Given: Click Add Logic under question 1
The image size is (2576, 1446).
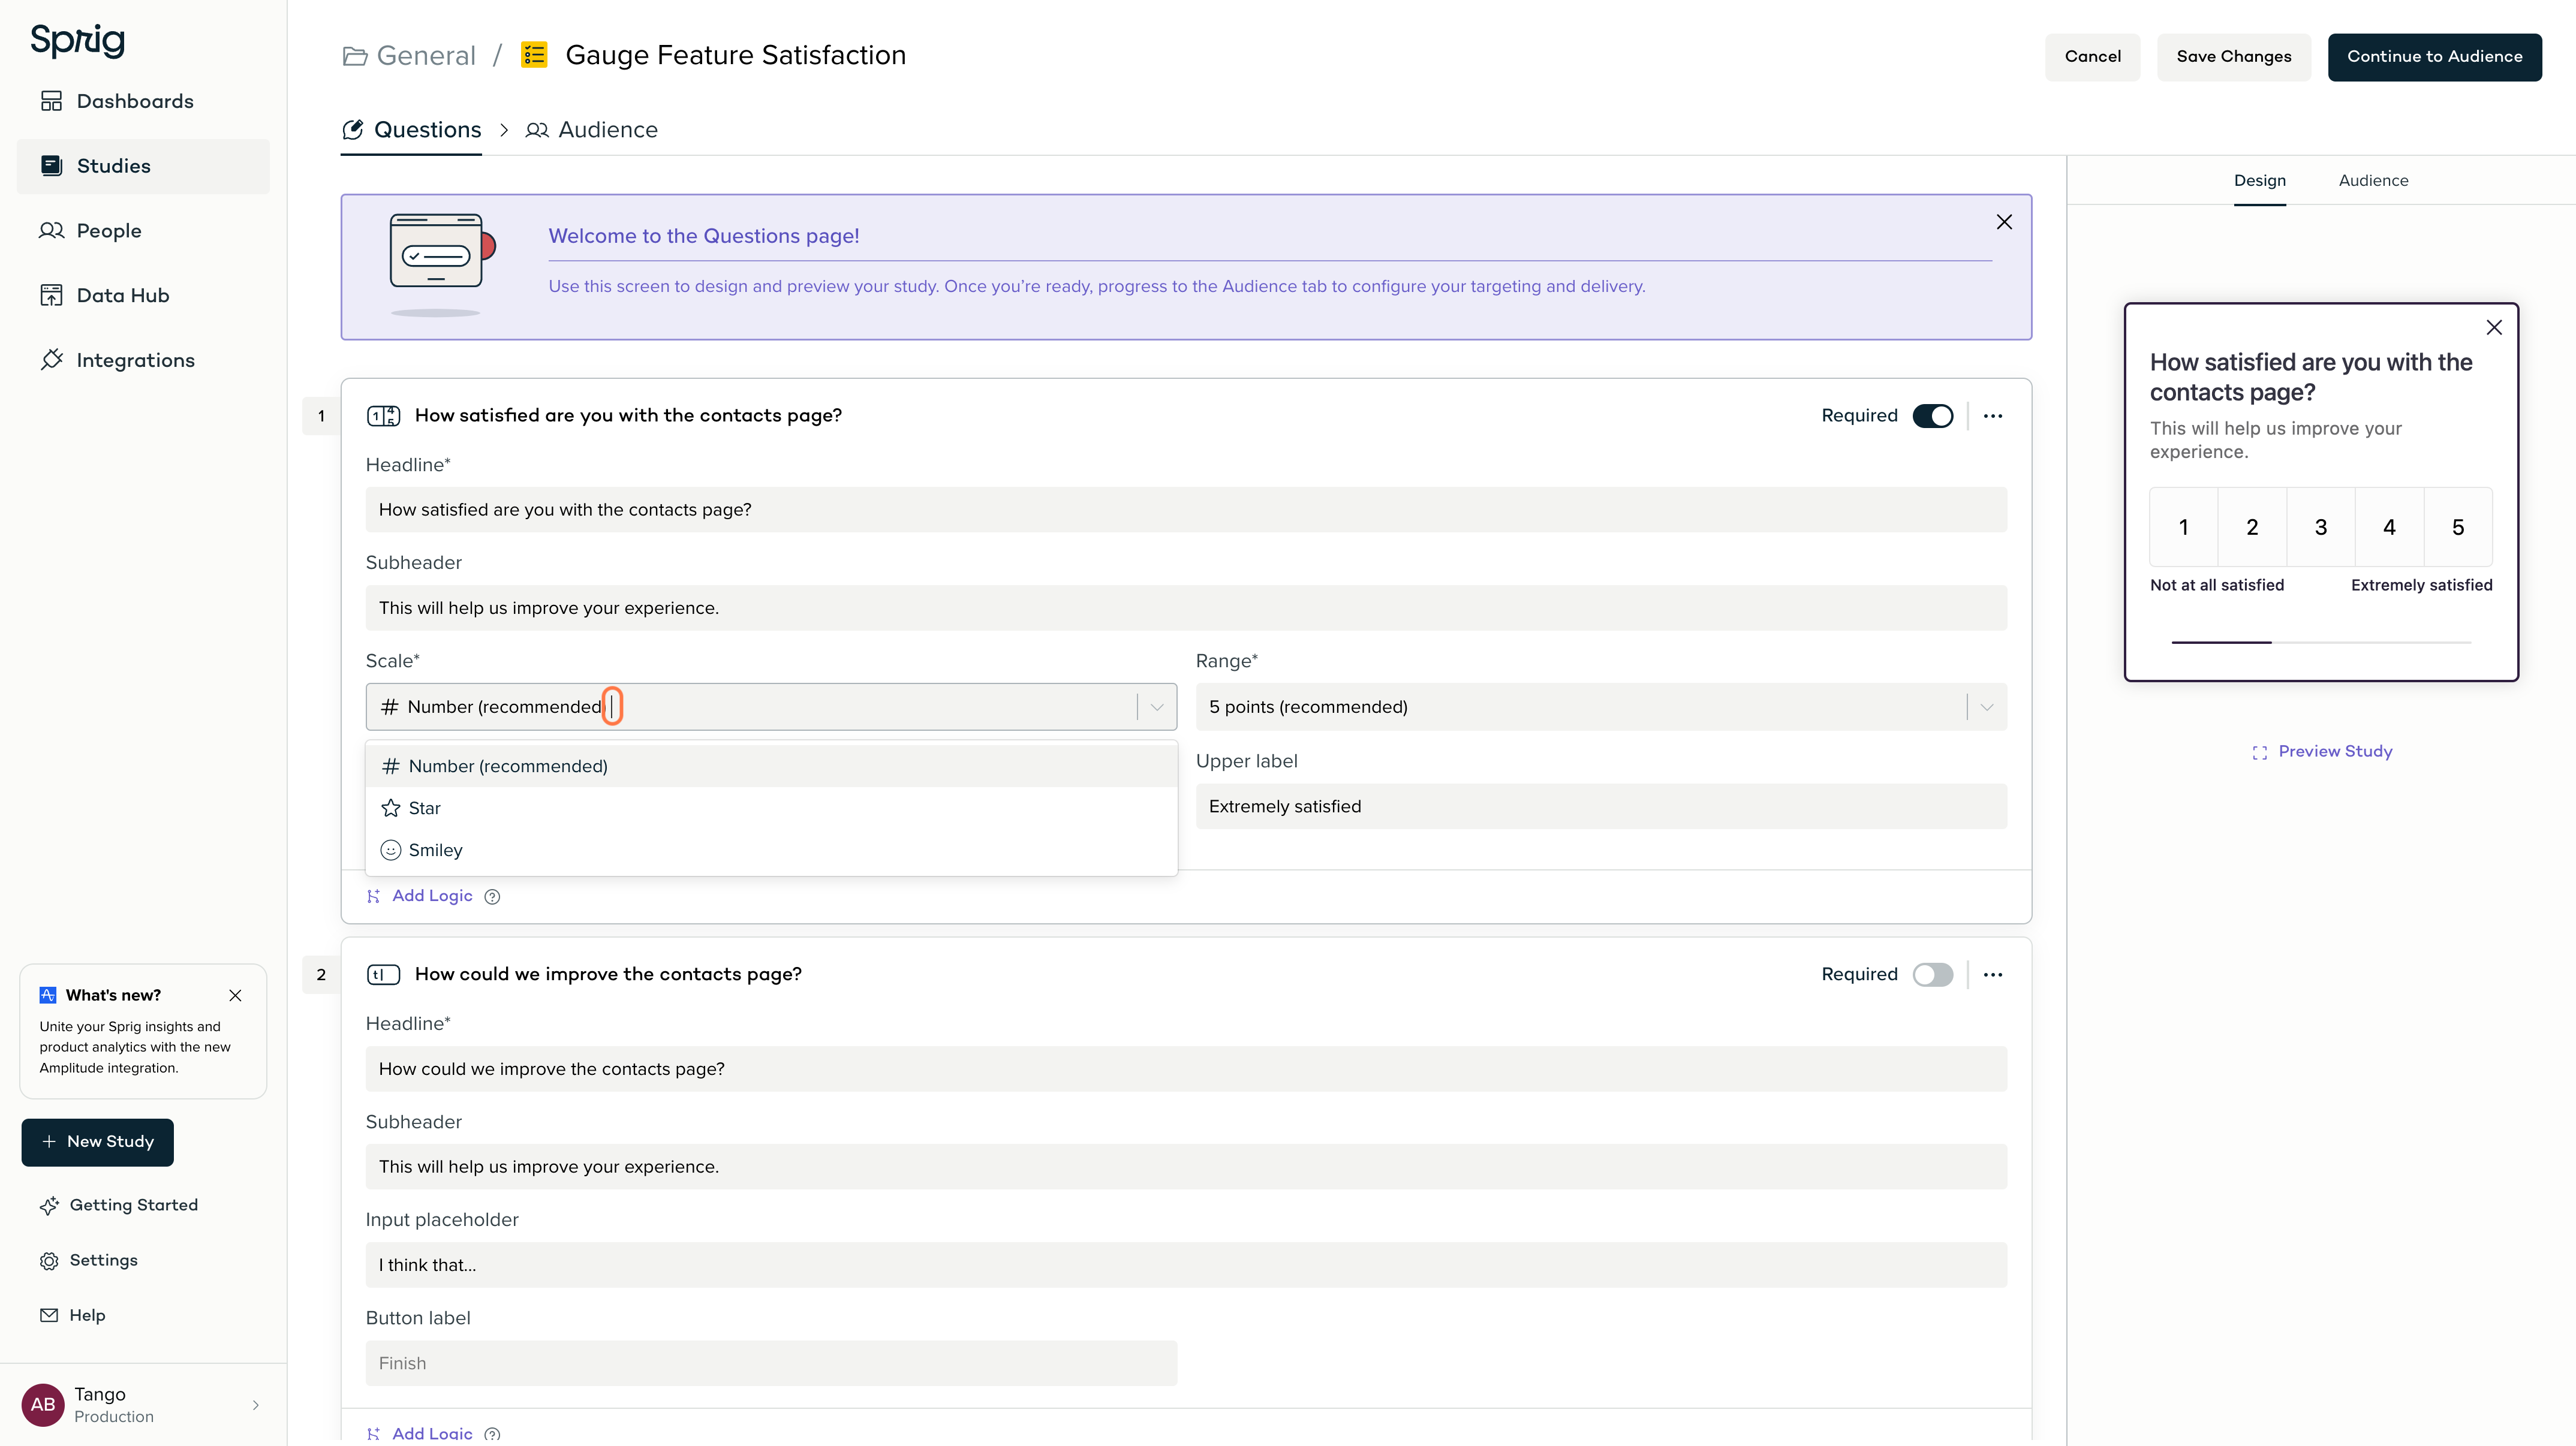Looking at the screenshot, I should (420, 896).
